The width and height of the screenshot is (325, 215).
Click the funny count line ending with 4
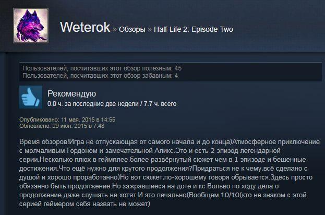pos(100,76)
